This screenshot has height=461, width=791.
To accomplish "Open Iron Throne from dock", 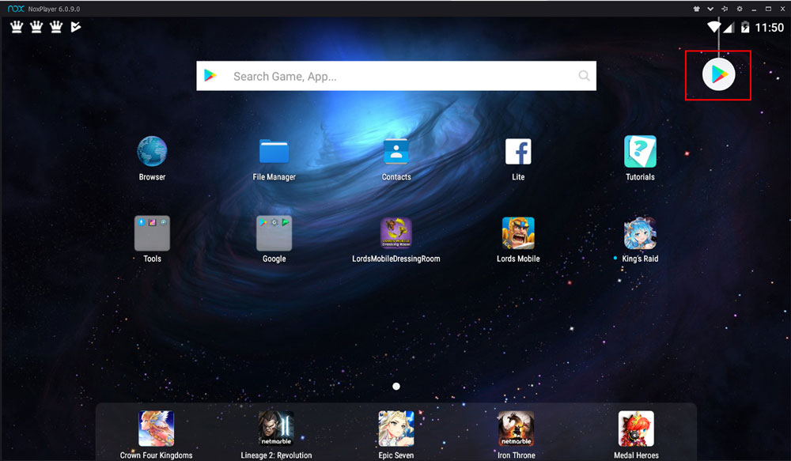I will tap(516, 429).
